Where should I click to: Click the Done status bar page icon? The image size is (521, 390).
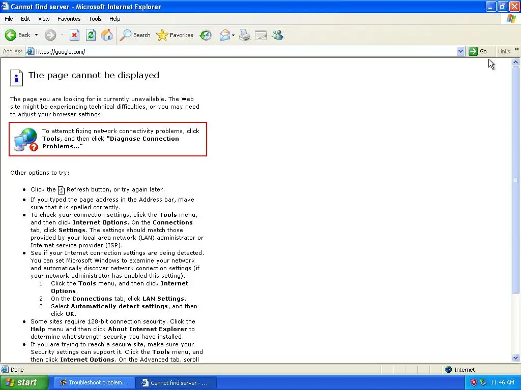(x=5, y=370)
